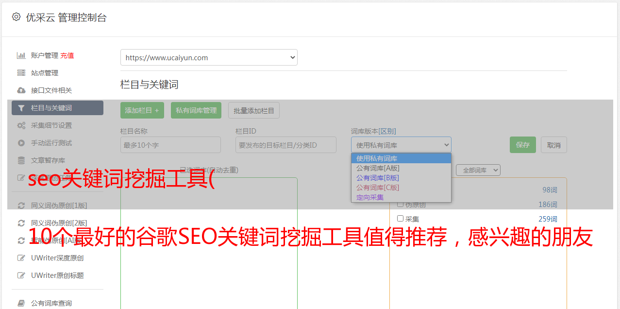The width and height of the screenshot is (620, 309).
Task: Open UWriter原创标题 in the sidebar
Action: point(57,275)
